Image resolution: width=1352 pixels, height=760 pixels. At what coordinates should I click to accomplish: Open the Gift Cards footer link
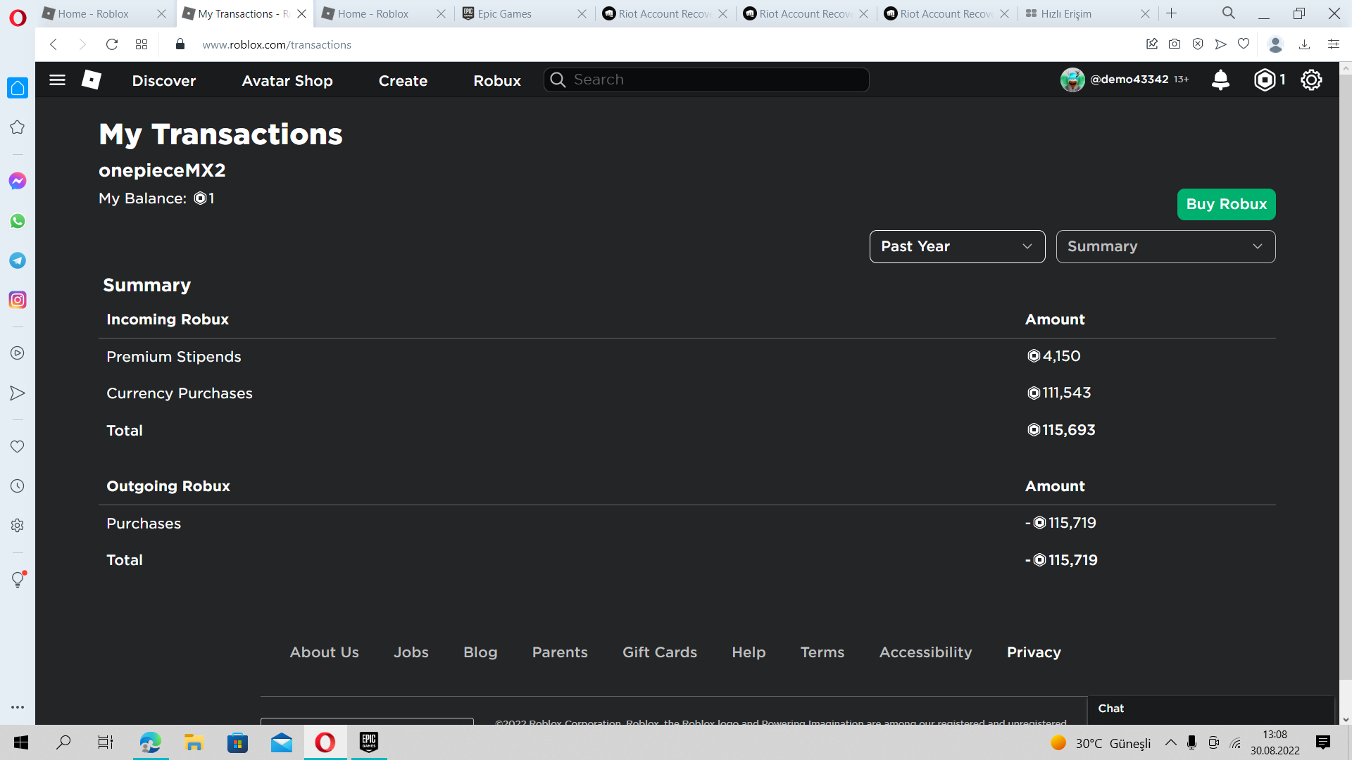pyautogui.click(x=659, y=652)
